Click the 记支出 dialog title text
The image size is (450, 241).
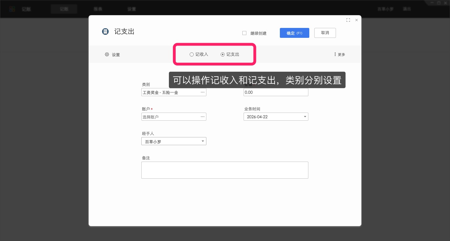coord(124,32)
